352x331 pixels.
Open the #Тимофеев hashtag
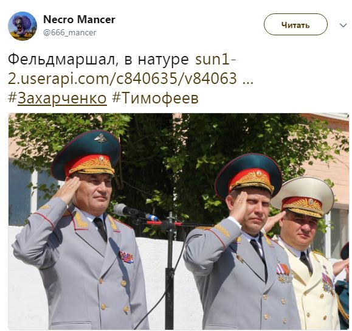click(x=155, y=99)
